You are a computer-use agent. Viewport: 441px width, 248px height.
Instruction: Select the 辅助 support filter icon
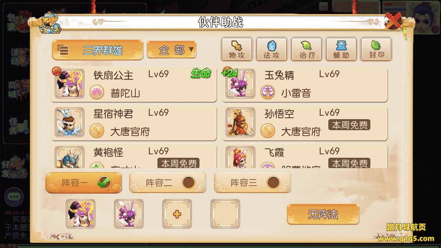[341, 49]
